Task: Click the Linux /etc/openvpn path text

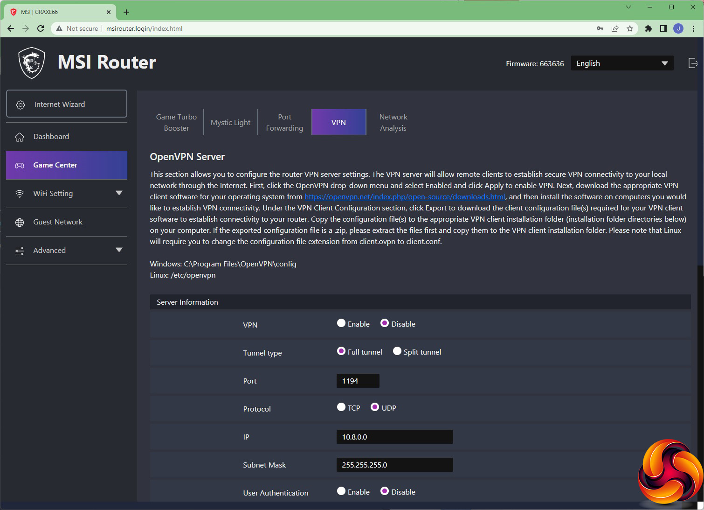Action: pyautogui.click(x=183, y=275)
